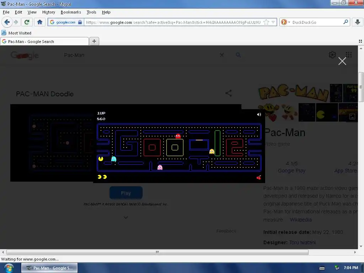Click the PAC-MAN logo image thumbnail
This screenshot has width=364, height=273.
294,93
